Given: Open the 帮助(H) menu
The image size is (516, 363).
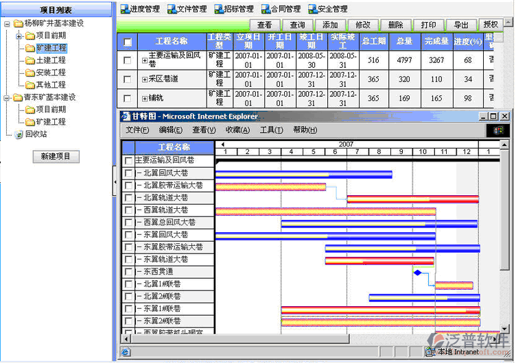Looking at the screenshot, I should tap(305, 130).
